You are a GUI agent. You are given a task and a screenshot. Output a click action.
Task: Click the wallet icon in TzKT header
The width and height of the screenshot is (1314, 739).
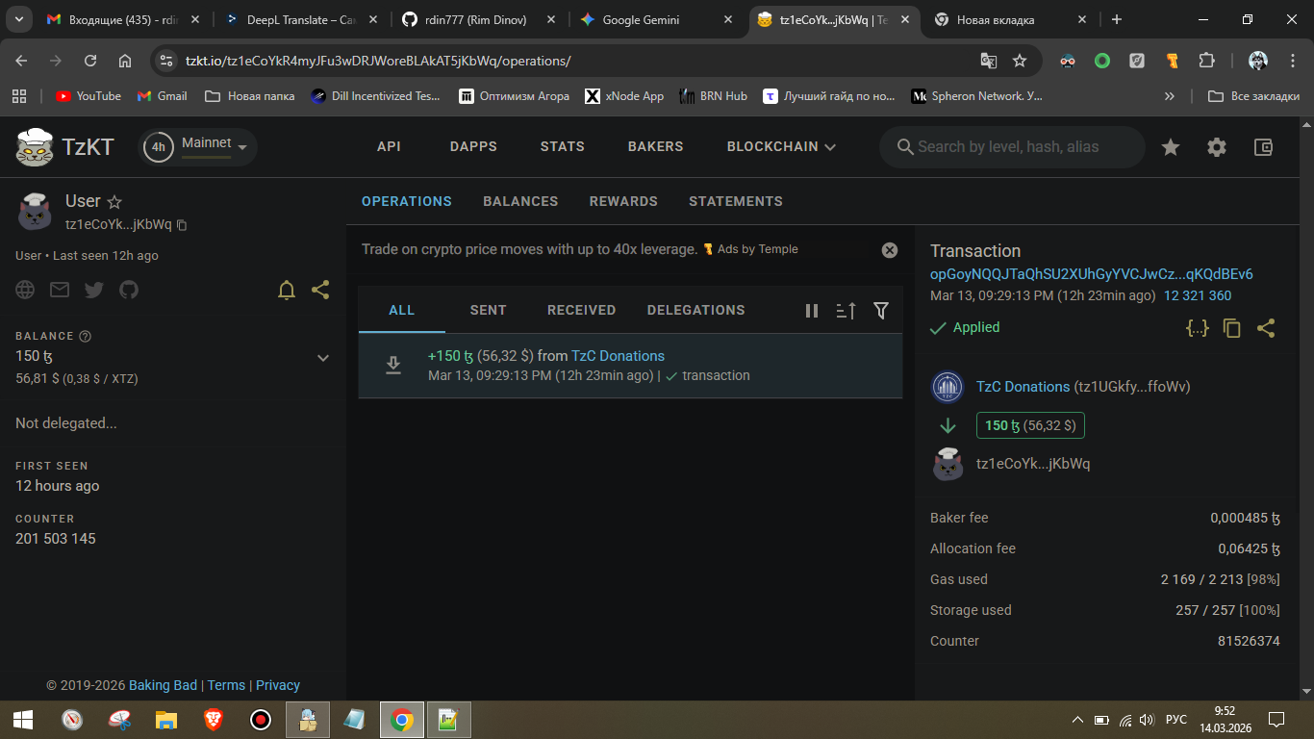click(1263, 147)
